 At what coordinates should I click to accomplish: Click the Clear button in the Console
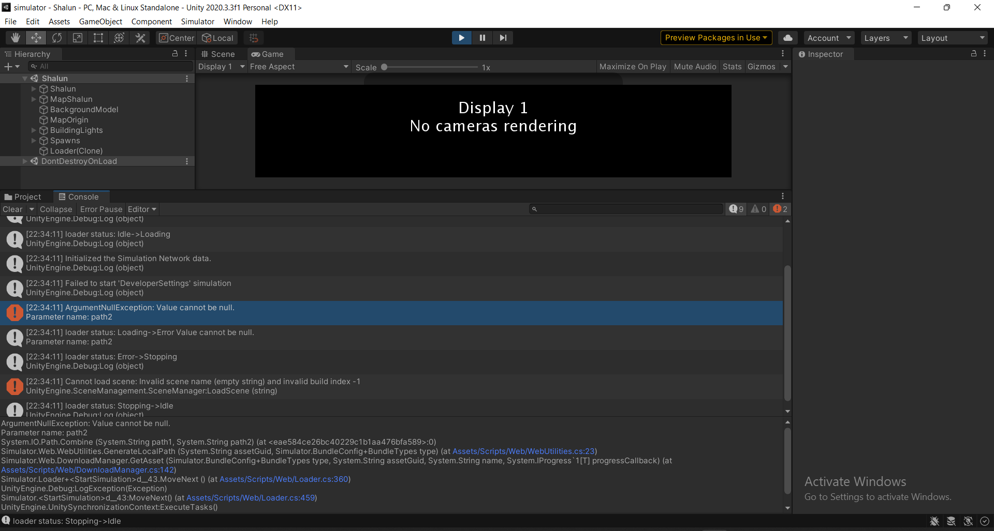pyautogui.click(x=12, y=209)
